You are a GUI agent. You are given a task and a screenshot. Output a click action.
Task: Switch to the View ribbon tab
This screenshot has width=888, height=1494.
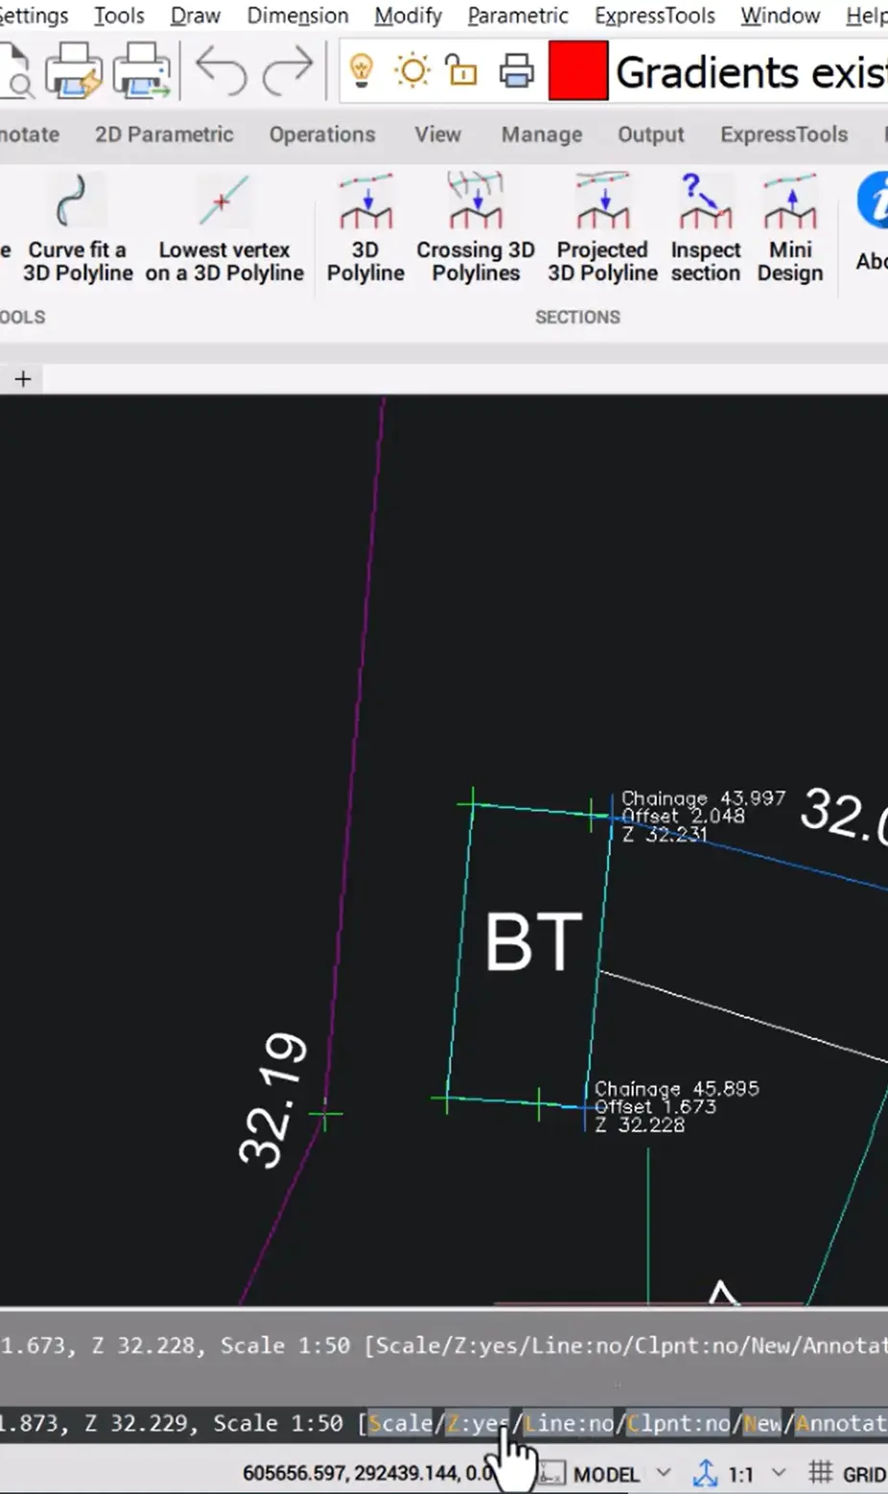click(x=437, y=134)
